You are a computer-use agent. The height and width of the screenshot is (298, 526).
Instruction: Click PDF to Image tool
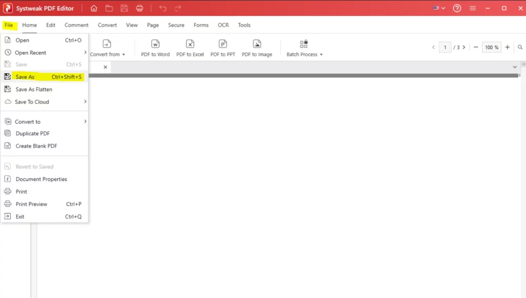point(257,48)
